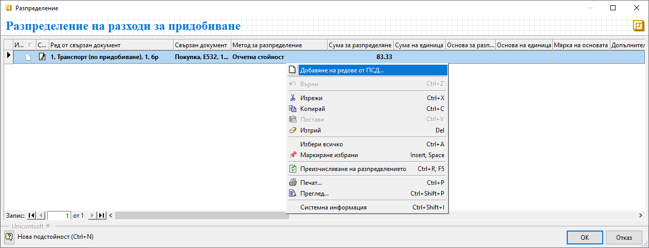Viewport: 649px width, 248px height.
Task: Click the sort arrow in the 'И...' column header
Action: 29,45
